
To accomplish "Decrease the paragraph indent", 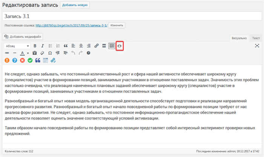I will [58, 53].
